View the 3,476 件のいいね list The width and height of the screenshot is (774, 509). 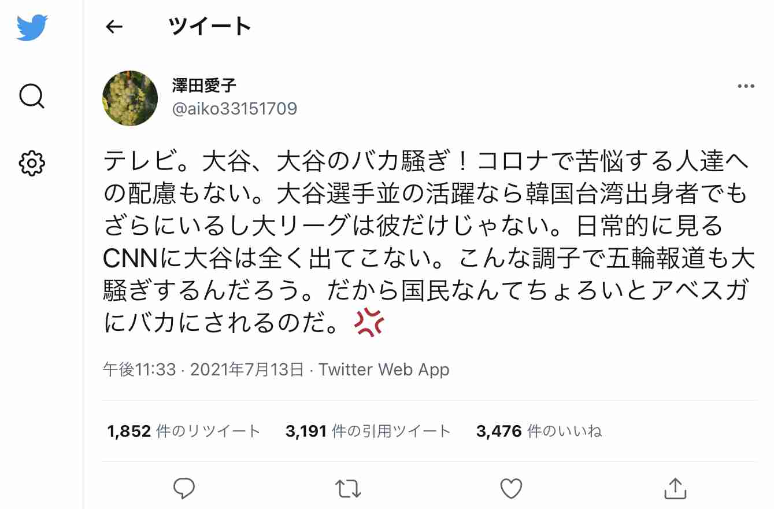[x=539, y=431]
